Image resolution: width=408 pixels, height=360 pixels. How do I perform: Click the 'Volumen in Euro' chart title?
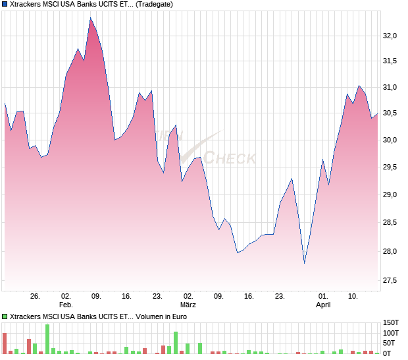[x=98, y=316]
